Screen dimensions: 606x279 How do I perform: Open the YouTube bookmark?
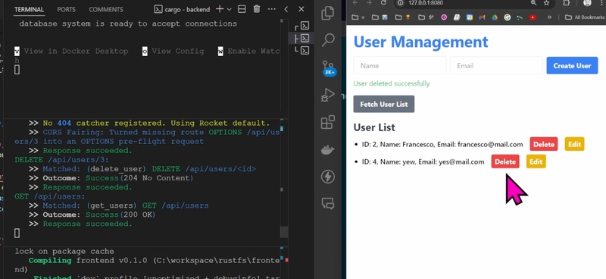tap(533, 17)
